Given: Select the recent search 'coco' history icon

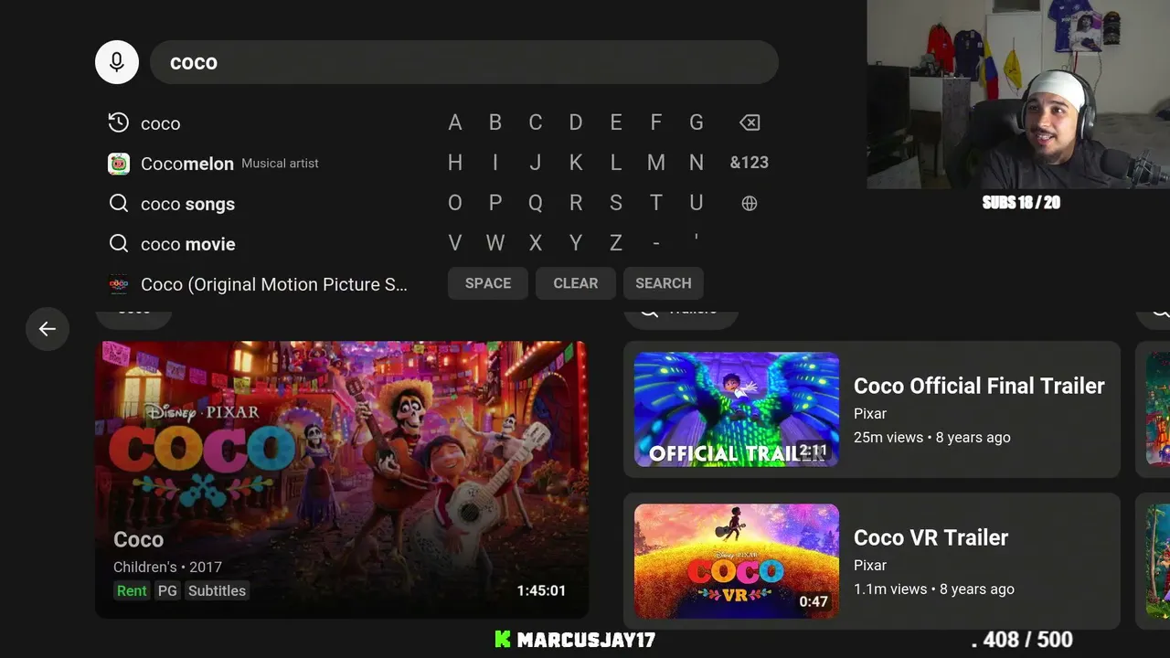Looking at the screenshot, I should pyautogui.click(x=118, y=123).
